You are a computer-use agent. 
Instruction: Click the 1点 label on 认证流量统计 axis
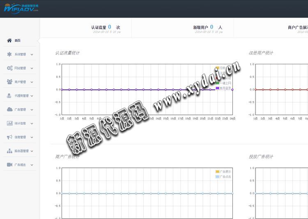click(x=62, y=118)
